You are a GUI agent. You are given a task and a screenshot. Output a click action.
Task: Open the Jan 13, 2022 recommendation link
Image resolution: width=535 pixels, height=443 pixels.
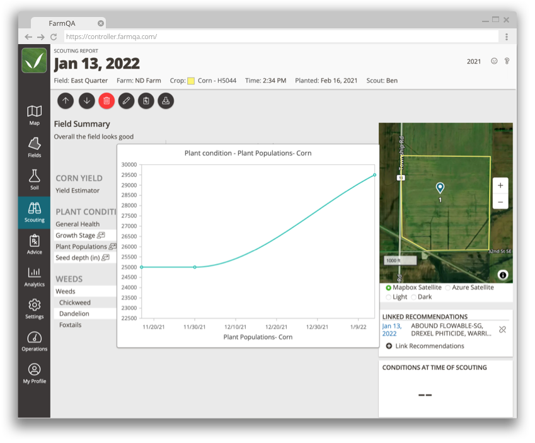click(x=392, y=330)
